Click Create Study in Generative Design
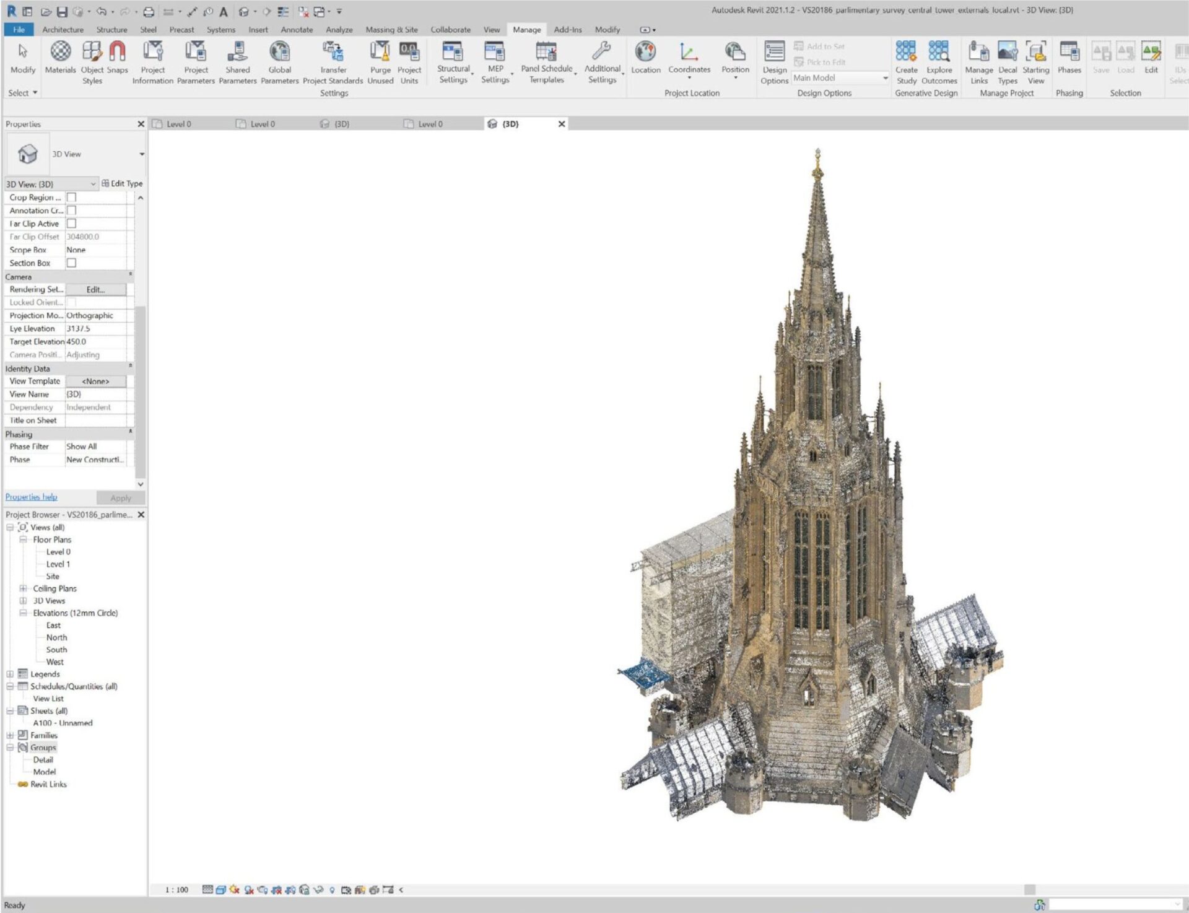The width and height of the screenshot is (1189, 913). pyautogui.click(x=906, y=63)
